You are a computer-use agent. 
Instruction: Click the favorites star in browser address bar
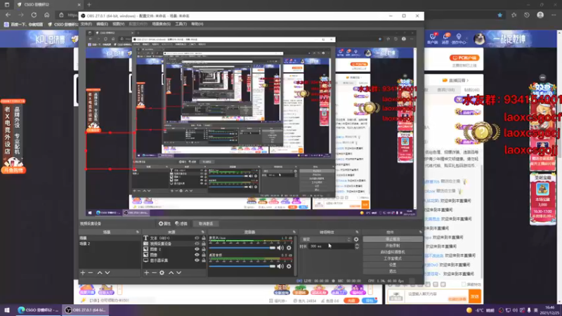[500, 15]
